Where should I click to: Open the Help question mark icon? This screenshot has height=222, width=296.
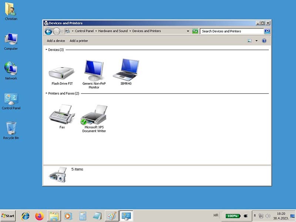click(x=264, y=41)
